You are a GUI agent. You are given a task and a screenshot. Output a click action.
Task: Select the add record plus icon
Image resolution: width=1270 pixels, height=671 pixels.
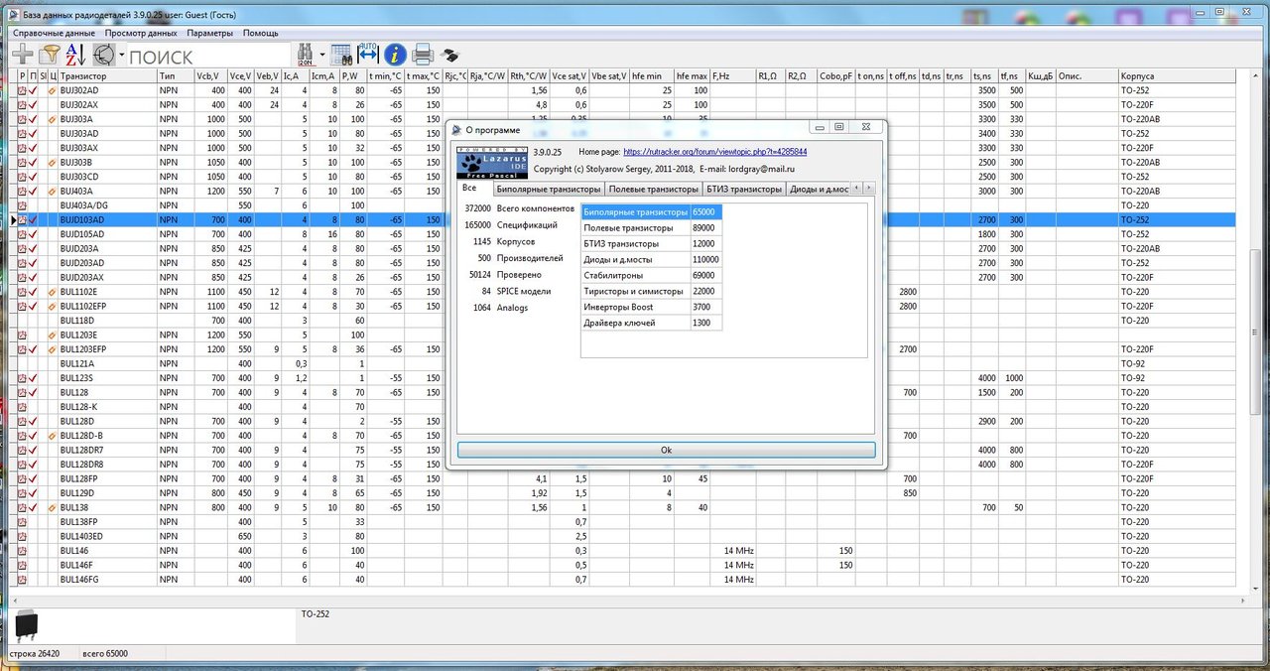(x=22, y=55)
